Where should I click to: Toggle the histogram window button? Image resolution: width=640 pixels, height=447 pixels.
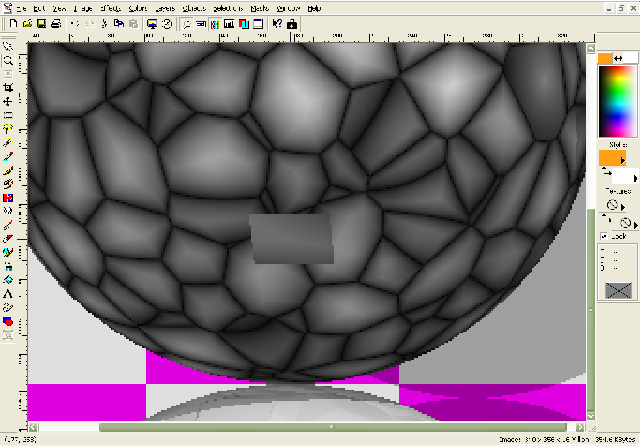pyautogui.click(x=229, y=24)
